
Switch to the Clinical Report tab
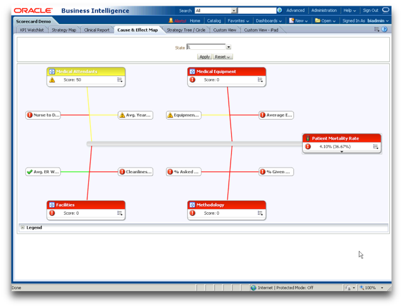[96, 30]
